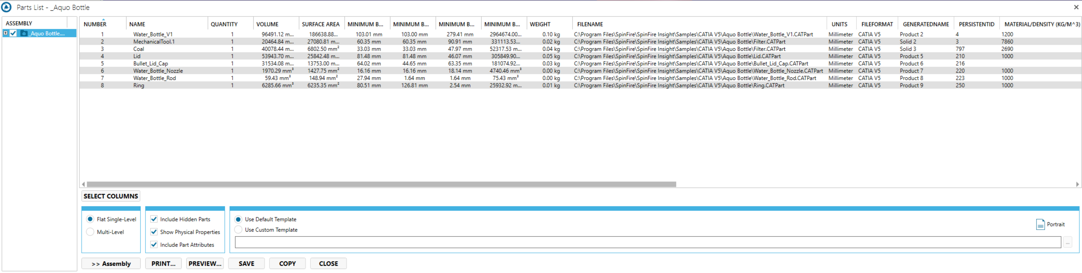Sort by the GENERATEDNAME column header

[x=926, y=24]
